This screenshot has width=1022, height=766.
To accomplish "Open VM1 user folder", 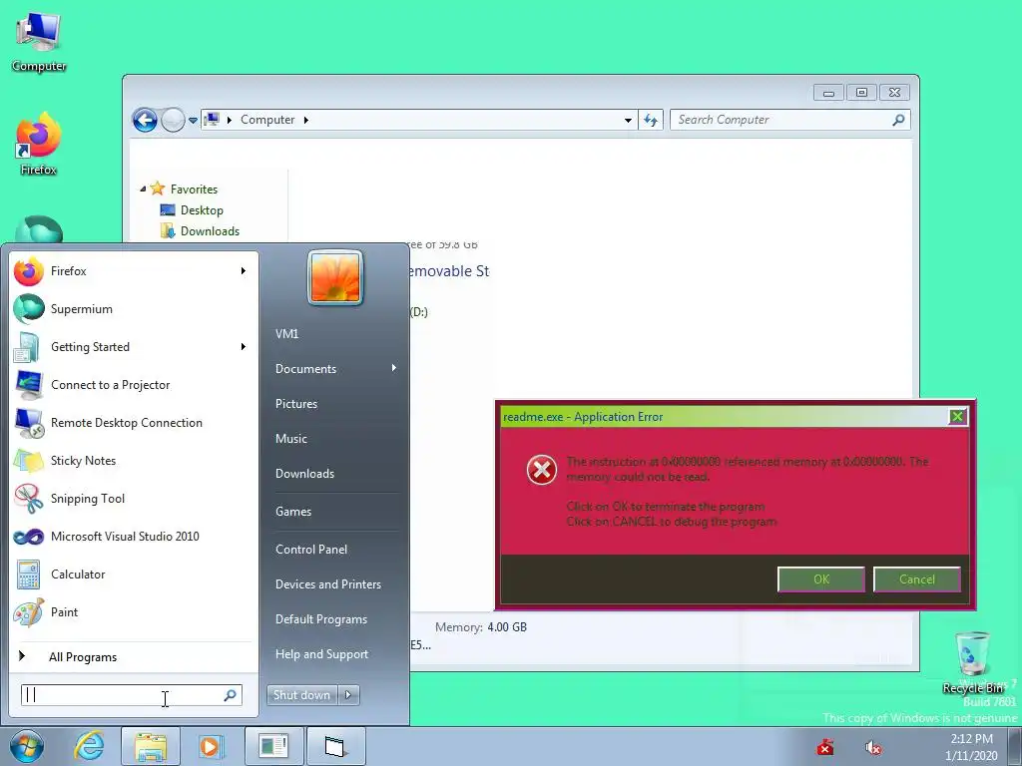I will (x=286, y=333).
